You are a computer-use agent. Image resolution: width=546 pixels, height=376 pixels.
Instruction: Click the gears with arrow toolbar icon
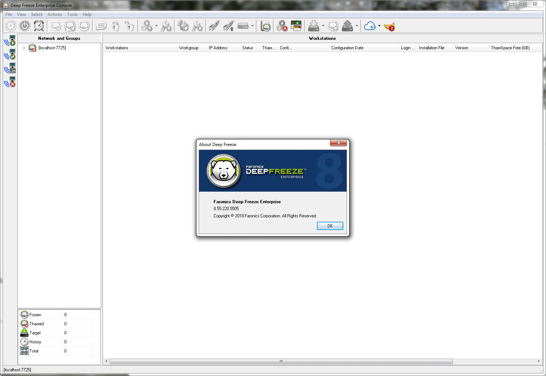click(147, 26)
